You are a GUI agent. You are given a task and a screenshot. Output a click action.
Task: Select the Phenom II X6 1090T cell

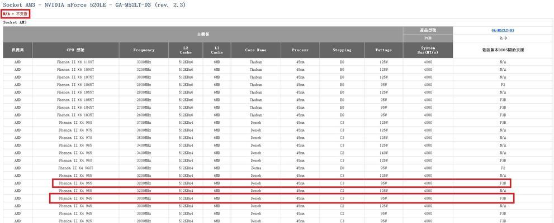click(75, 69)
